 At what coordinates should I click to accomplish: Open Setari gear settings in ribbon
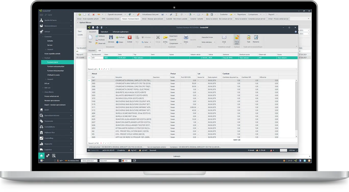(120, 42)
